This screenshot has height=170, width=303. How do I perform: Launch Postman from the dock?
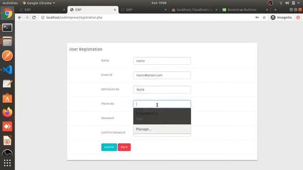pyautogui.click(x=8, y=56)
